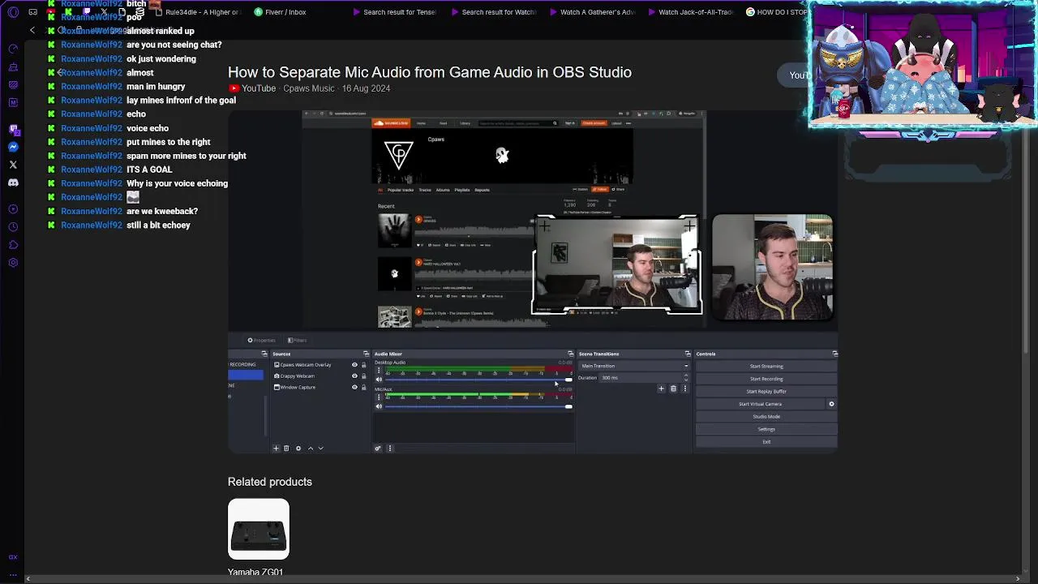Open Messenger from the browser sidebar

[13, 147]
